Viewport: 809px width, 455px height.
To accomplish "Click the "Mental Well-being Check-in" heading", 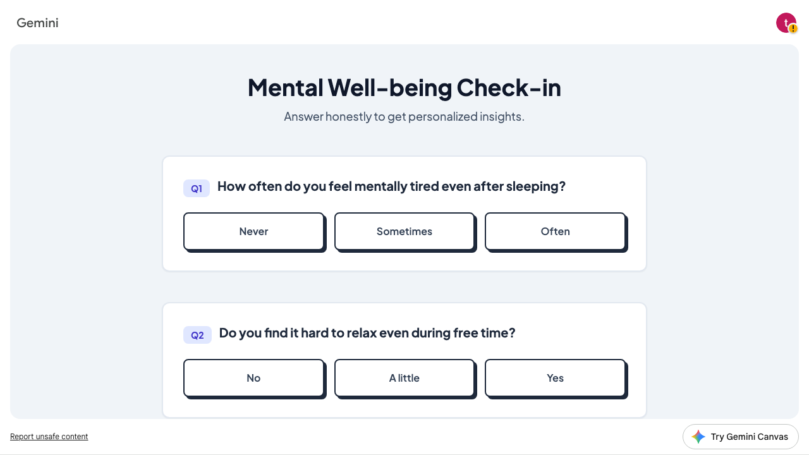I will (x=404, y=88).
